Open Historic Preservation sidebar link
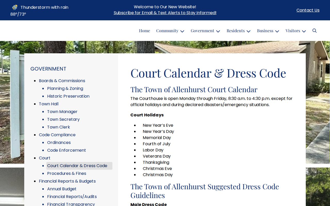The image size is (330, 206). point(68,96)
